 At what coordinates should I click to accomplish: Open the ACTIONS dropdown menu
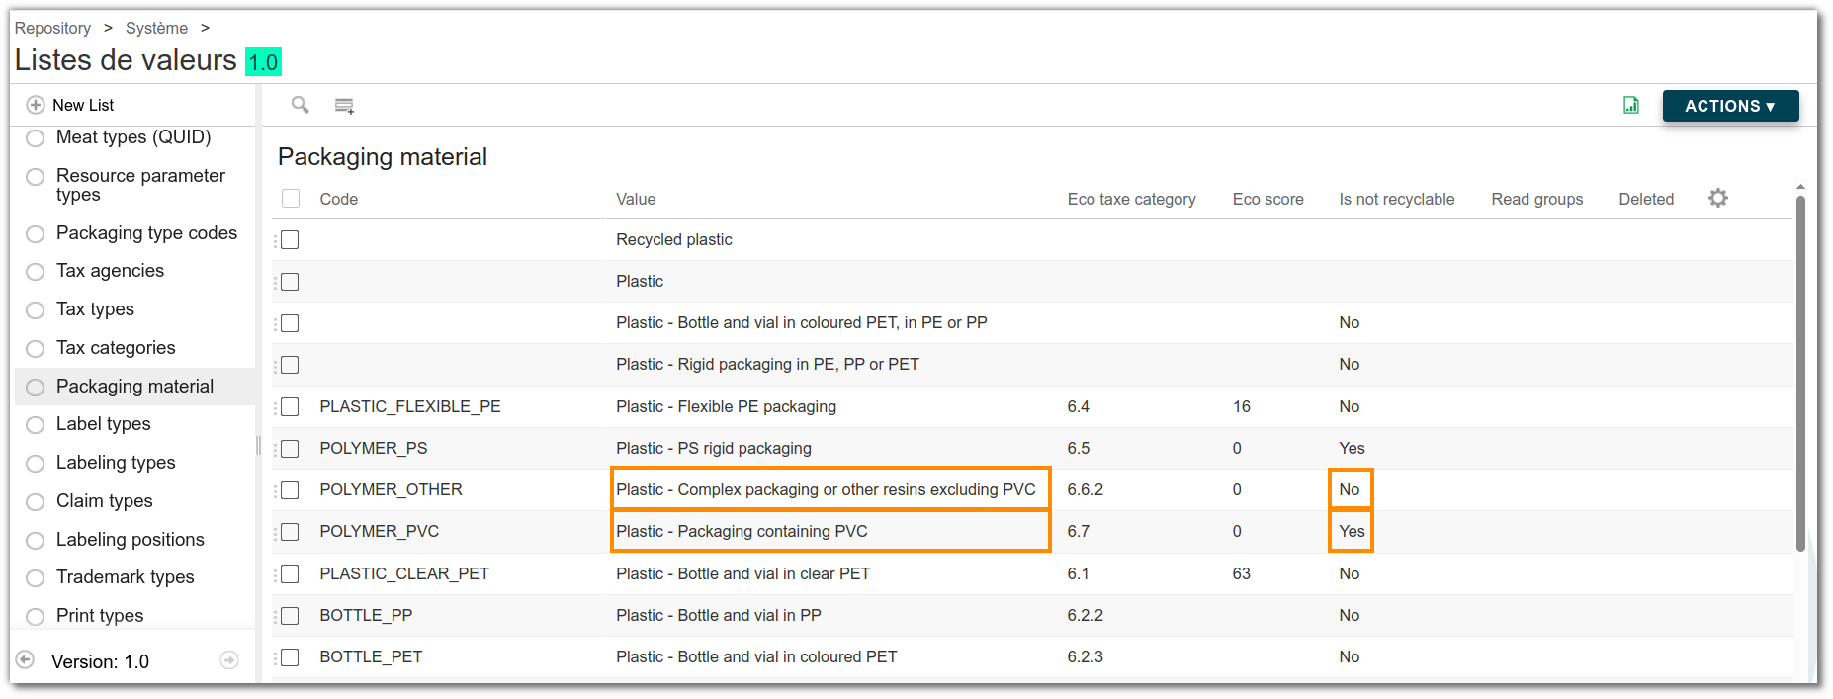pos(1730,106)
